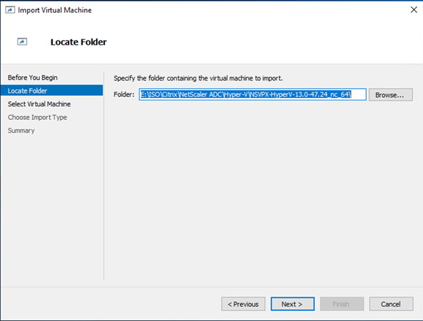The width and height of the screenshot is (423, 321).
Task: Click inside the Folder path field
Action: tap(252, 95)
